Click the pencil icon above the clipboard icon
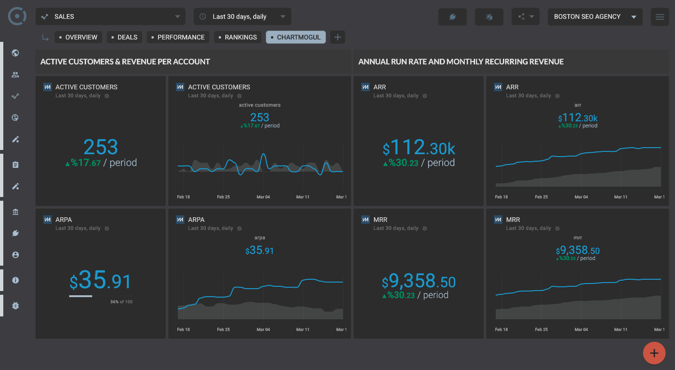Screen dimensions: 675x370 tap(16, 140)
